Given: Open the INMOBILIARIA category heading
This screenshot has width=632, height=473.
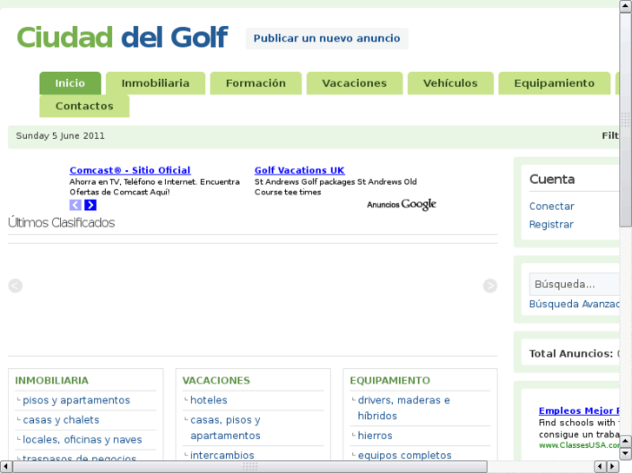Looking at the screenshot, I should (51, 380).
